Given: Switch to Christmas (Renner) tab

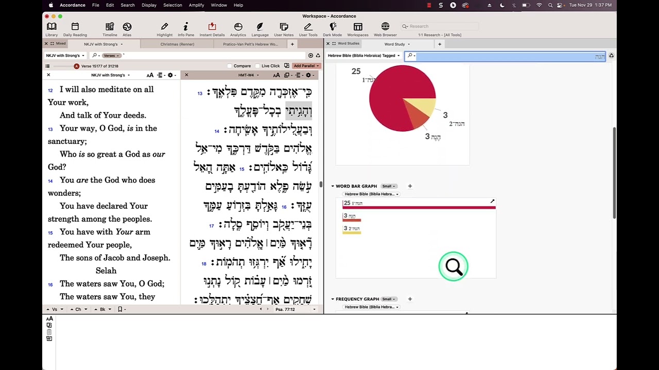Looking at the screenshot, I should [177, 44].
